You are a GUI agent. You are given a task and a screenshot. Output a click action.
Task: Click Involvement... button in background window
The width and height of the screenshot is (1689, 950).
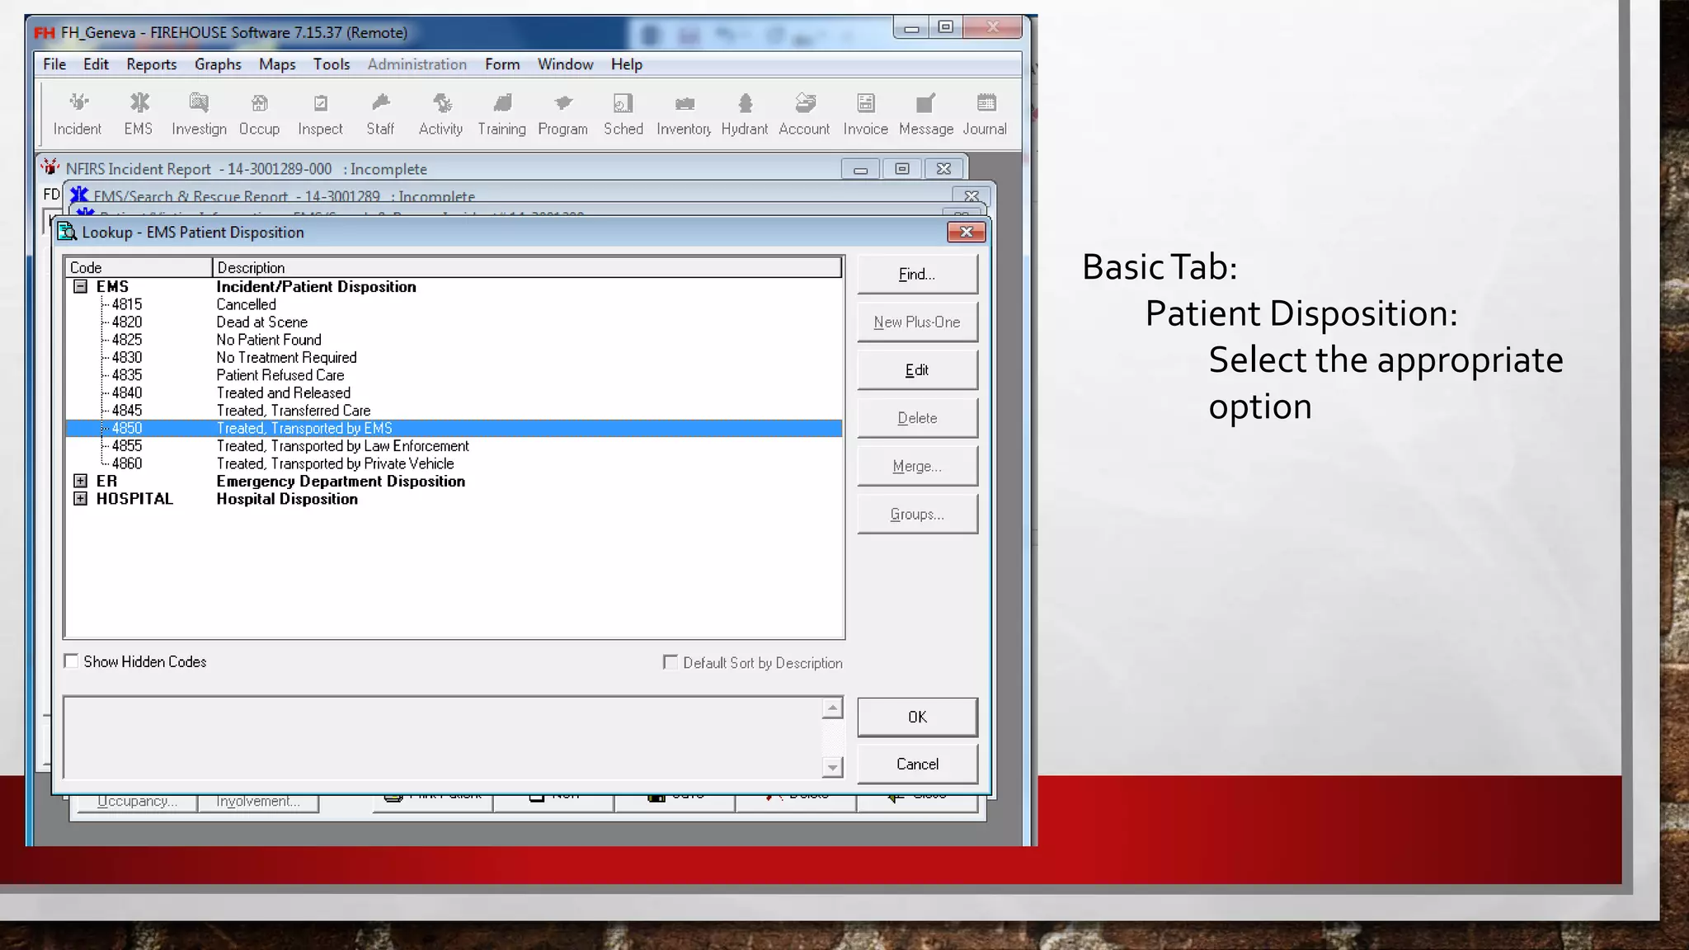258,802
